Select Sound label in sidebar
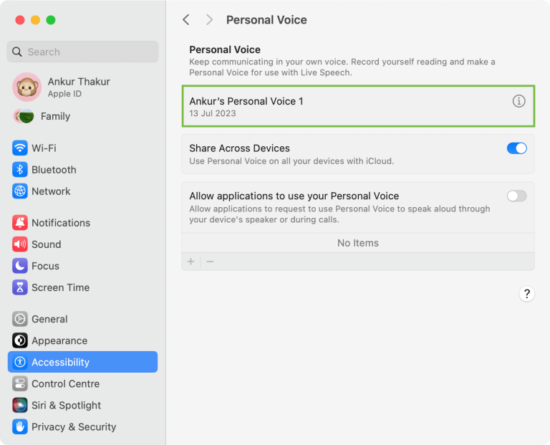This screenshot has width=550, height=445. tap(47, 244)
